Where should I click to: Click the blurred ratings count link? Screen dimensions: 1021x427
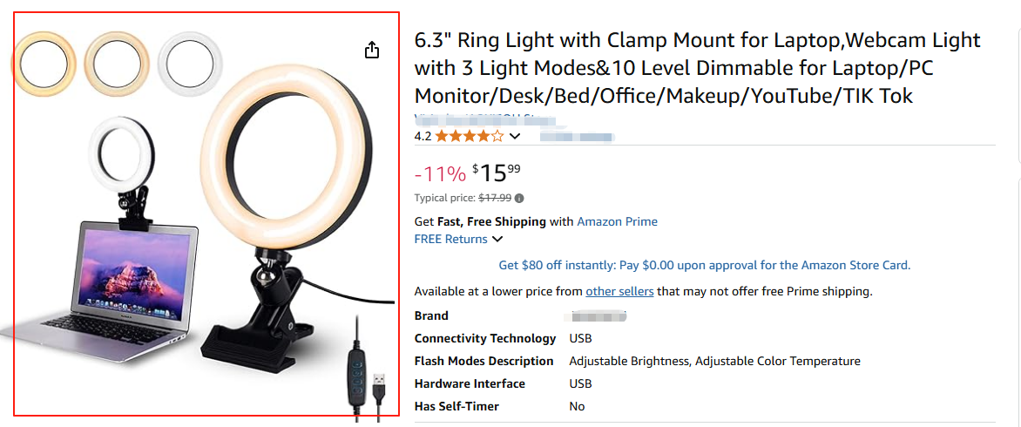tap(578, 137)
